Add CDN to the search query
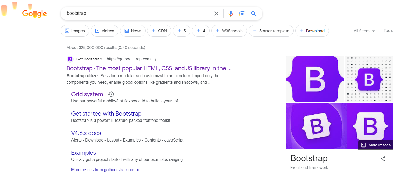 159,31
